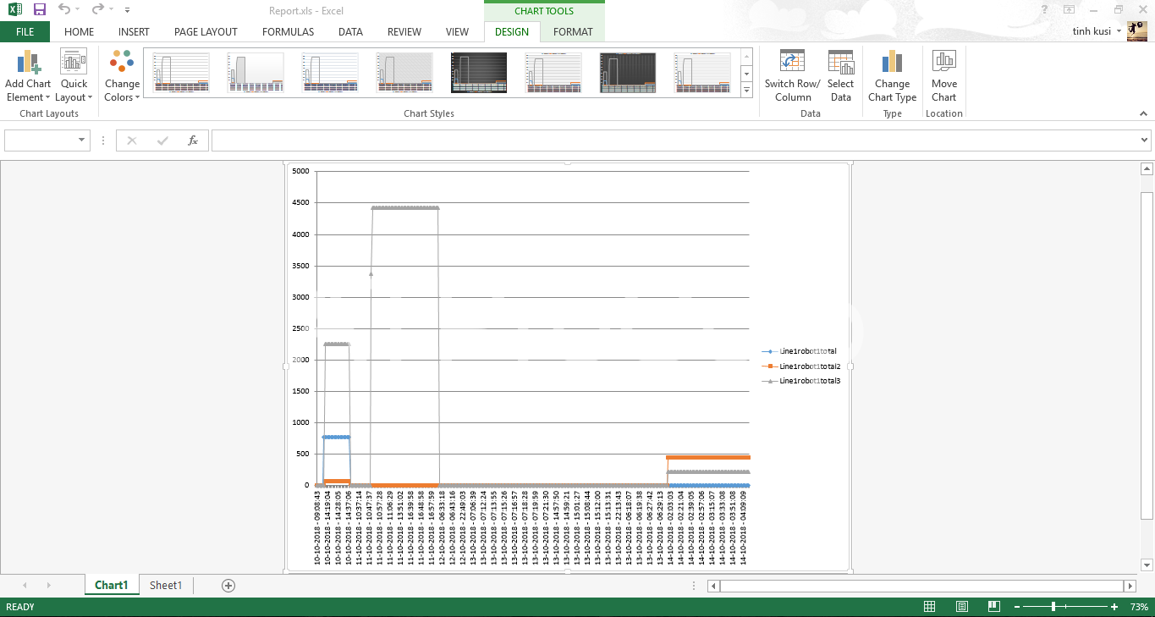Switch to Normal view in status bar
Screen dimensions: 1155x617
929,607
